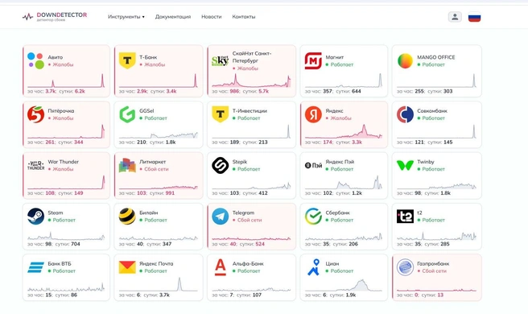Open the user account icon

(455, 17)
